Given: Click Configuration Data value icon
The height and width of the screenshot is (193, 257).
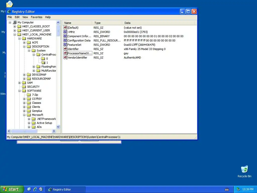Looking at the screenshot, I should (65, 40).
